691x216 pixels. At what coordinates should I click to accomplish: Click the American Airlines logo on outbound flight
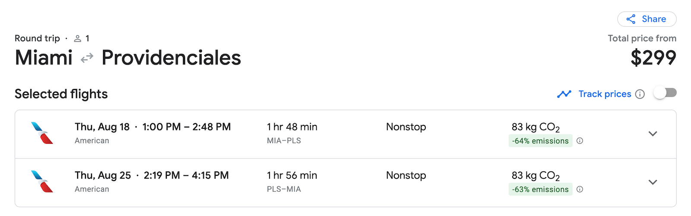click(42, 133)
